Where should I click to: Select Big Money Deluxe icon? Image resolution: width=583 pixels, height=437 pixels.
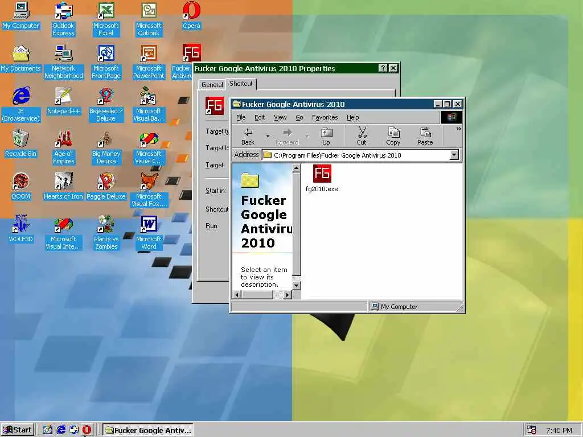point(106,147)
